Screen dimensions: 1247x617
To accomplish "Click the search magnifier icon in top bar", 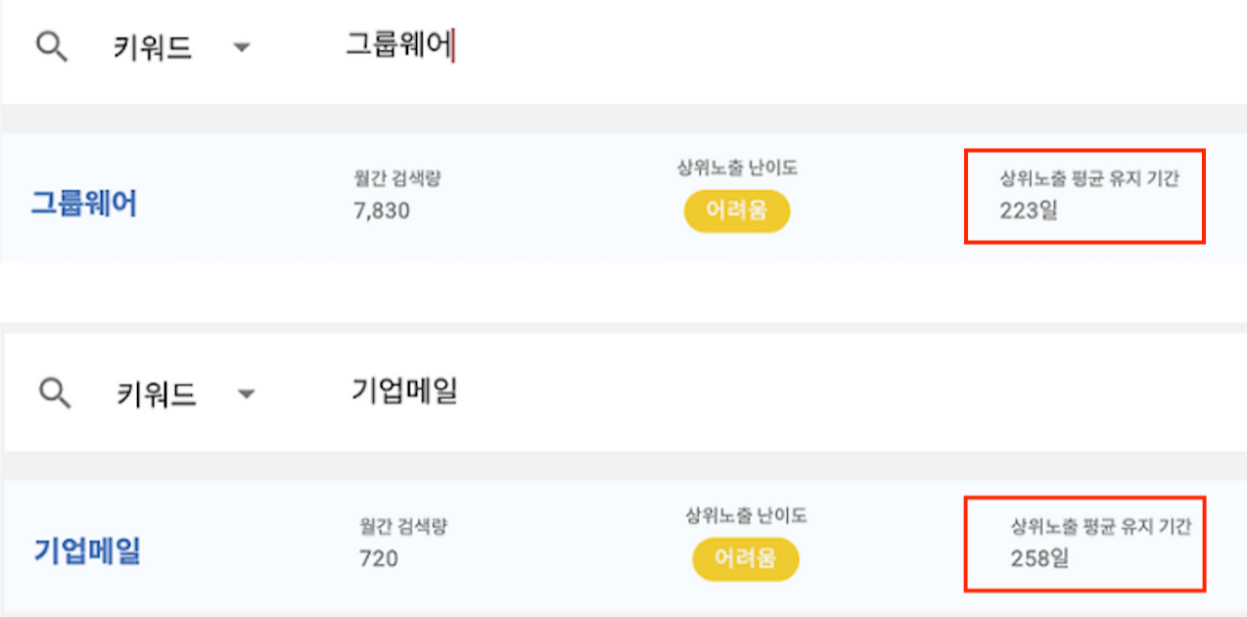I will [51, 45].
